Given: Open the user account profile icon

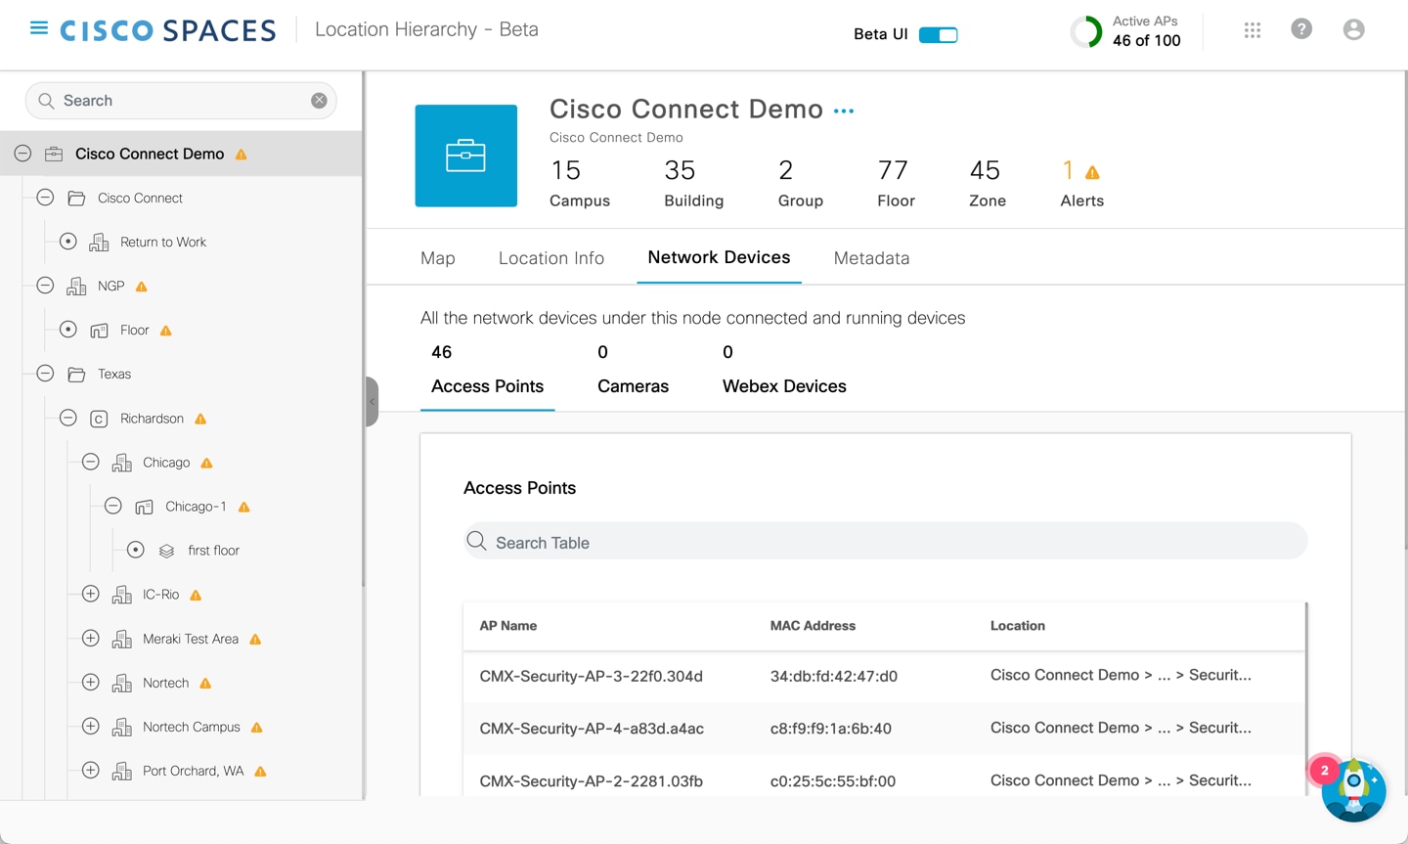Looking at the screenshot, I should [x=1354, y=29].
